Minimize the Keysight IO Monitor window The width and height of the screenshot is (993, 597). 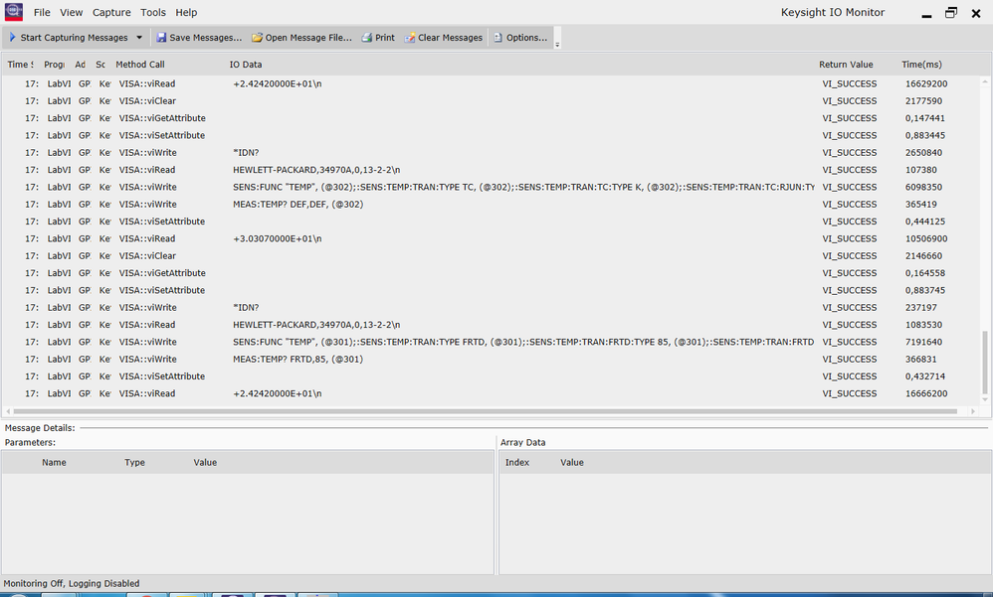click(x=926, y=14)
